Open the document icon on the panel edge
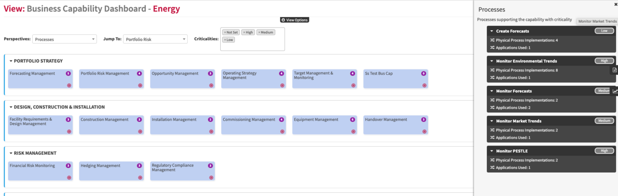The height and width of the screenshot is (196, 618). 614,70
